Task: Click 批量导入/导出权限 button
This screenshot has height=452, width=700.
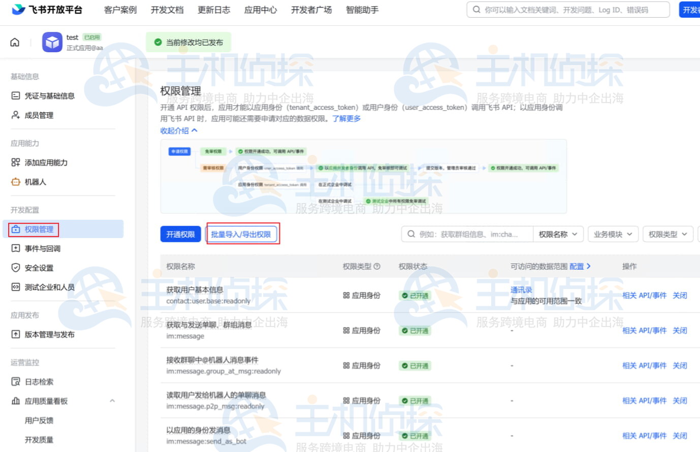Action: coord(241,234)
